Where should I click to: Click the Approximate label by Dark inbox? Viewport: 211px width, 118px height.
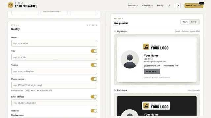194,90
